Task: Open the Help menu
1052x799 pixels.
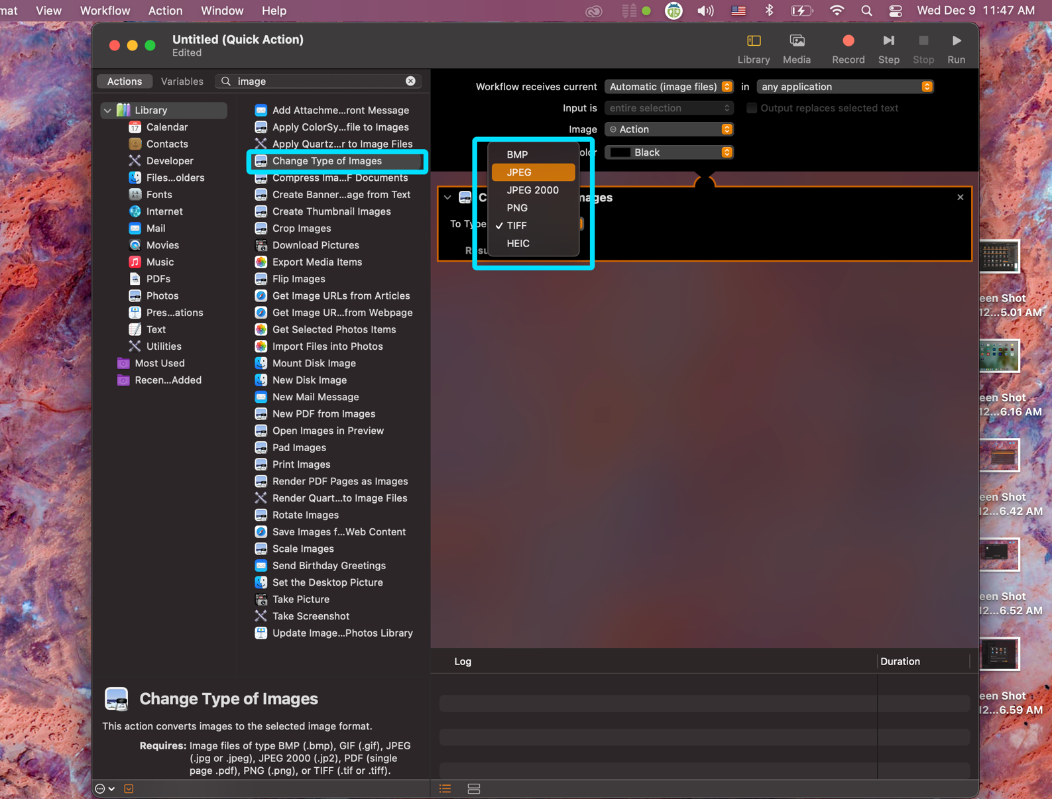Action: 274,11
